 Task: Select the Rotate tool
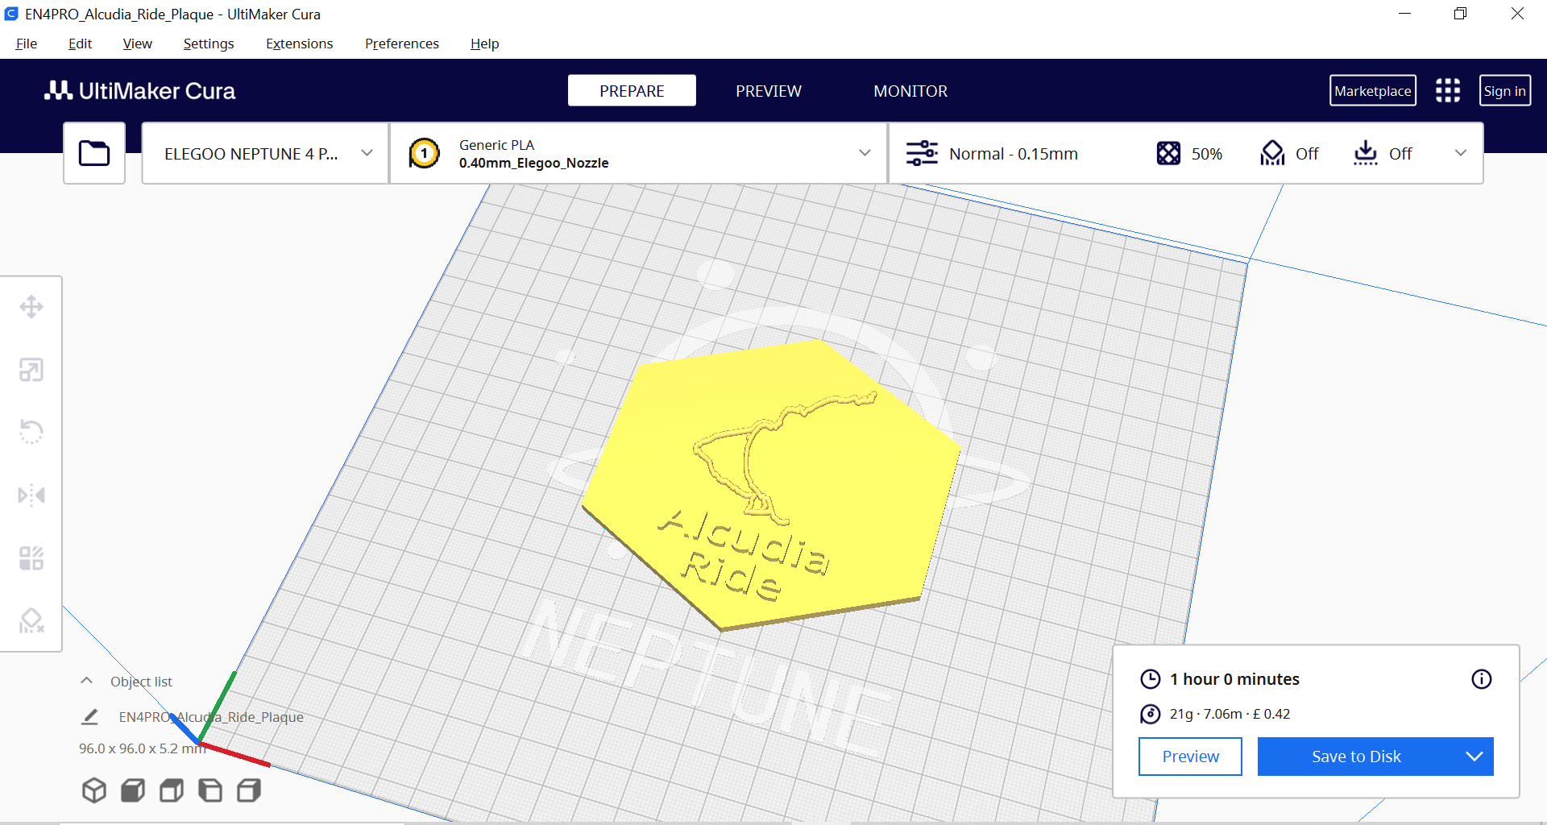pos(31,432)
